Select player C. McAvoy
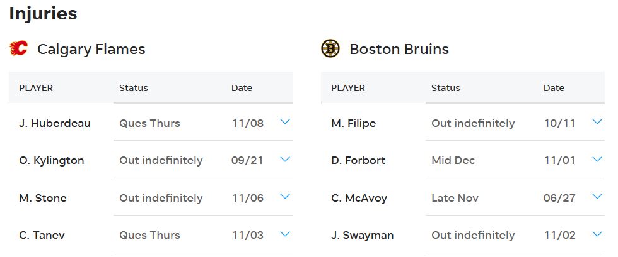Image resolution: width=618 pixels, height=257 pixels. (359, 198)
